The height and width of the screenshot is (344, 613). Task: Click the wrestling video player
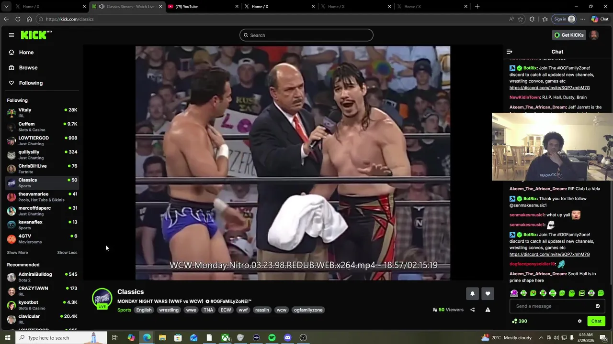(293, 163)
